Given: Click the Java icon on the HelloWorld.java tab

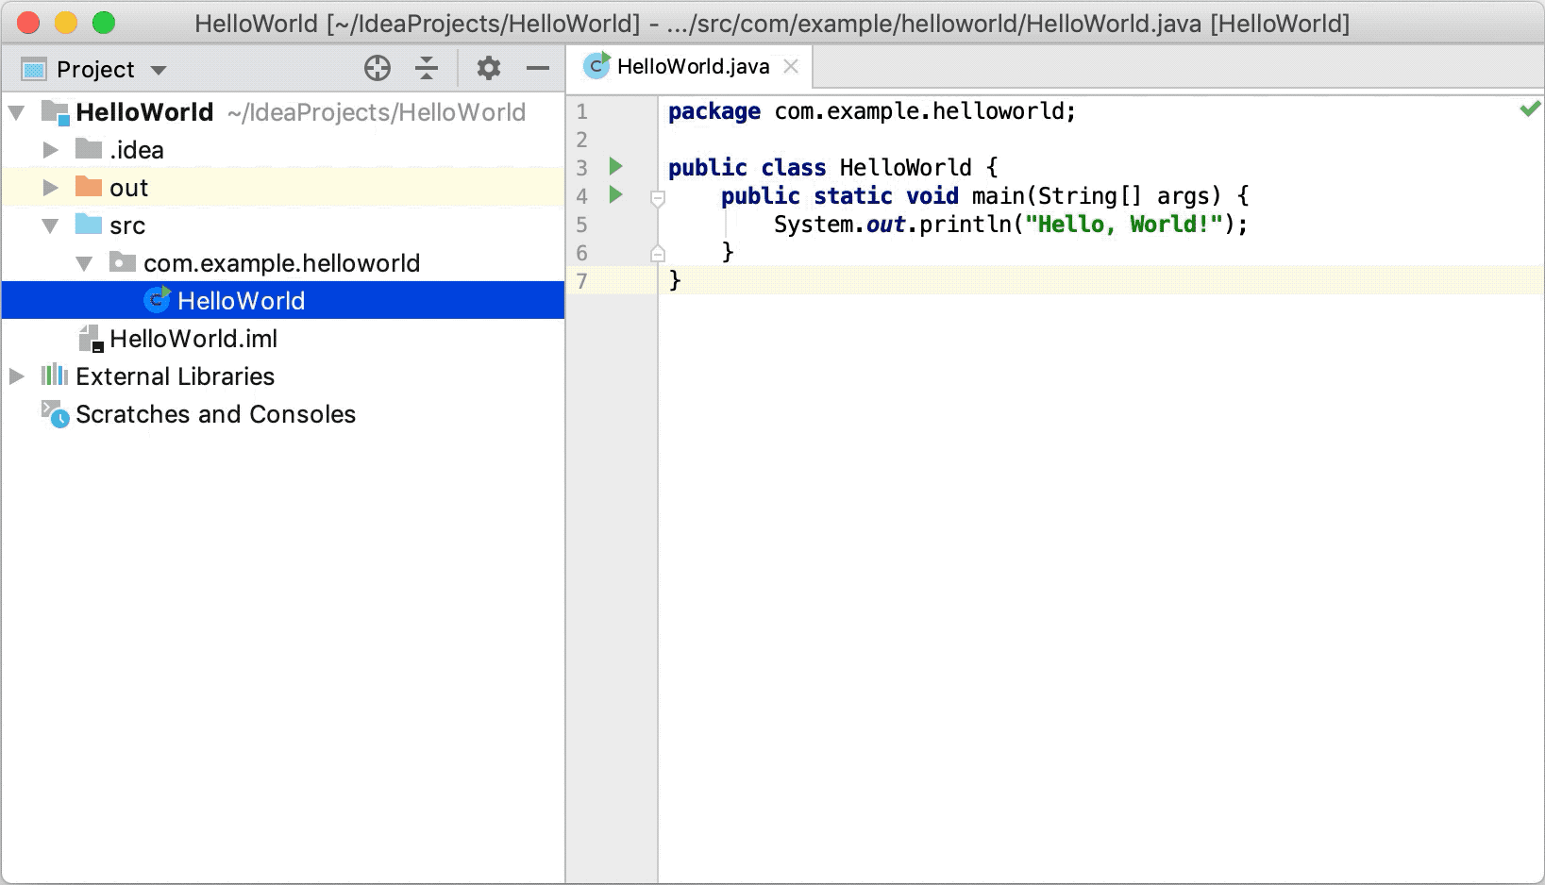Looking at the screenshot, I should pos(596,66).
